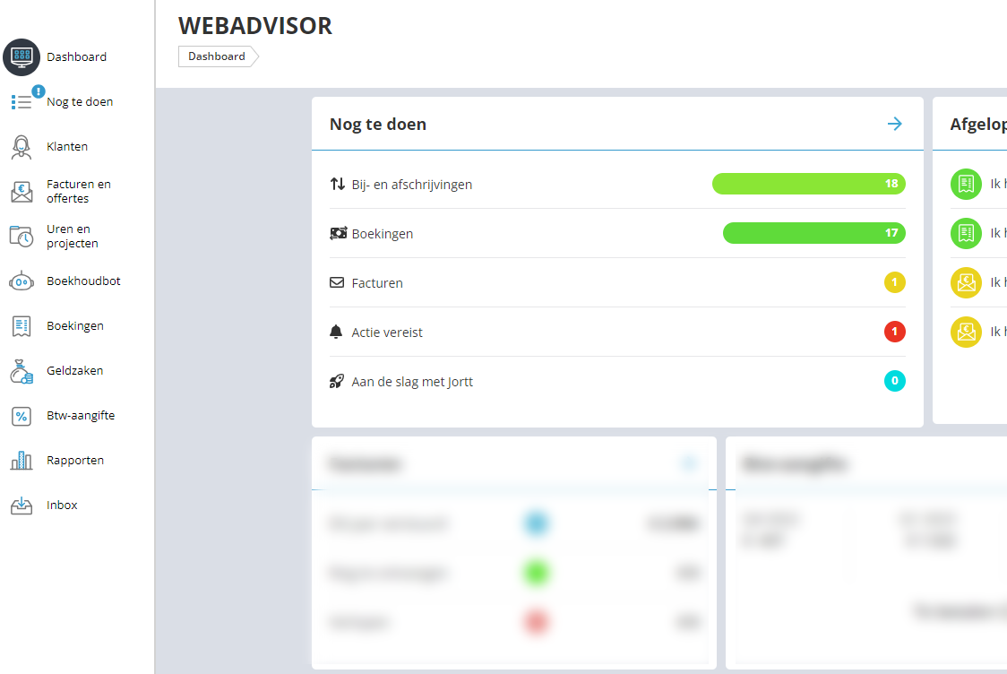Open Boekingen in the sidebar menu

click(x=74, y=326)
